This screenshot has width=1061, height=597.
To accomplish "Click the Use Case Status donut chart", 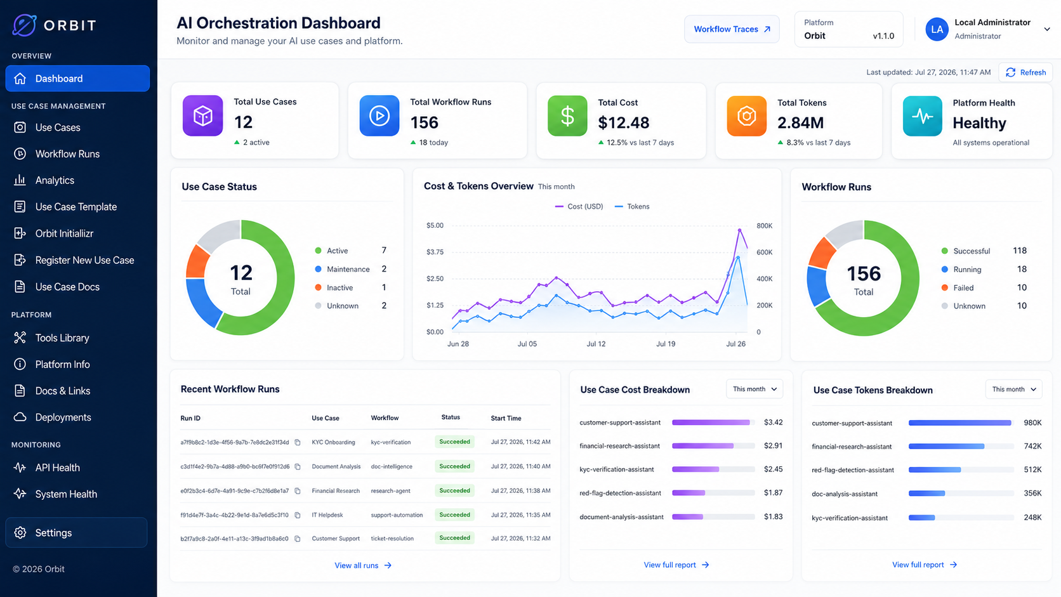I will coord(241,277).
